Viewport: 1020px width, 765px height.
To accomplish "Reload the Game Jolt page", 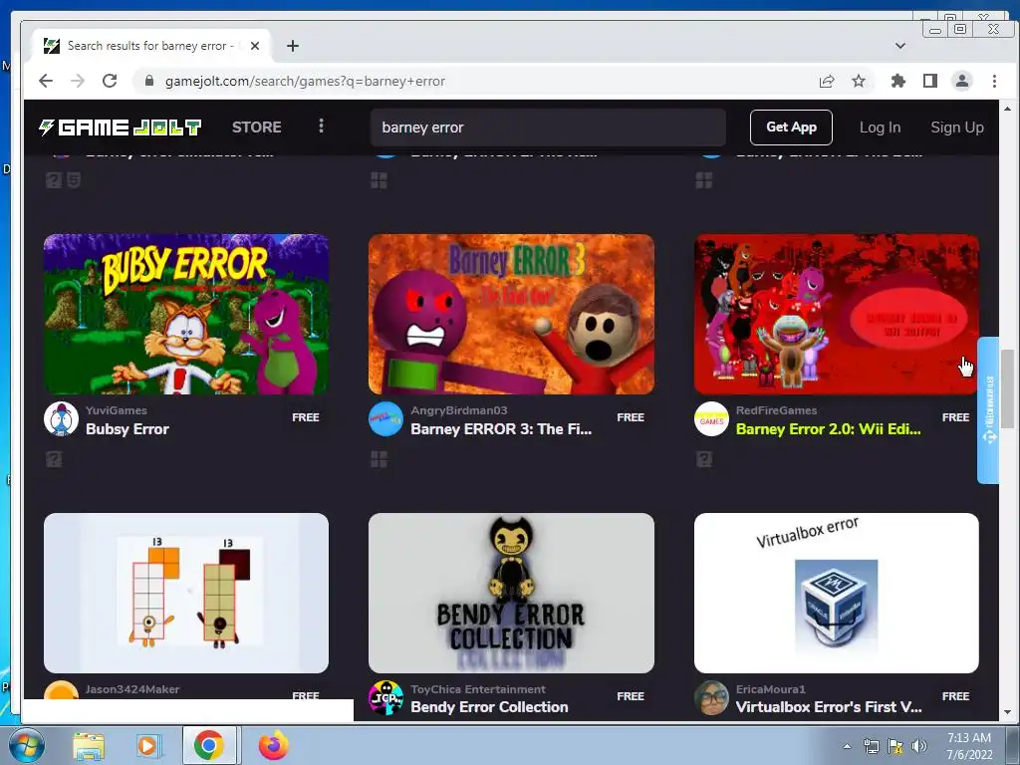I will tap(110, 81).
